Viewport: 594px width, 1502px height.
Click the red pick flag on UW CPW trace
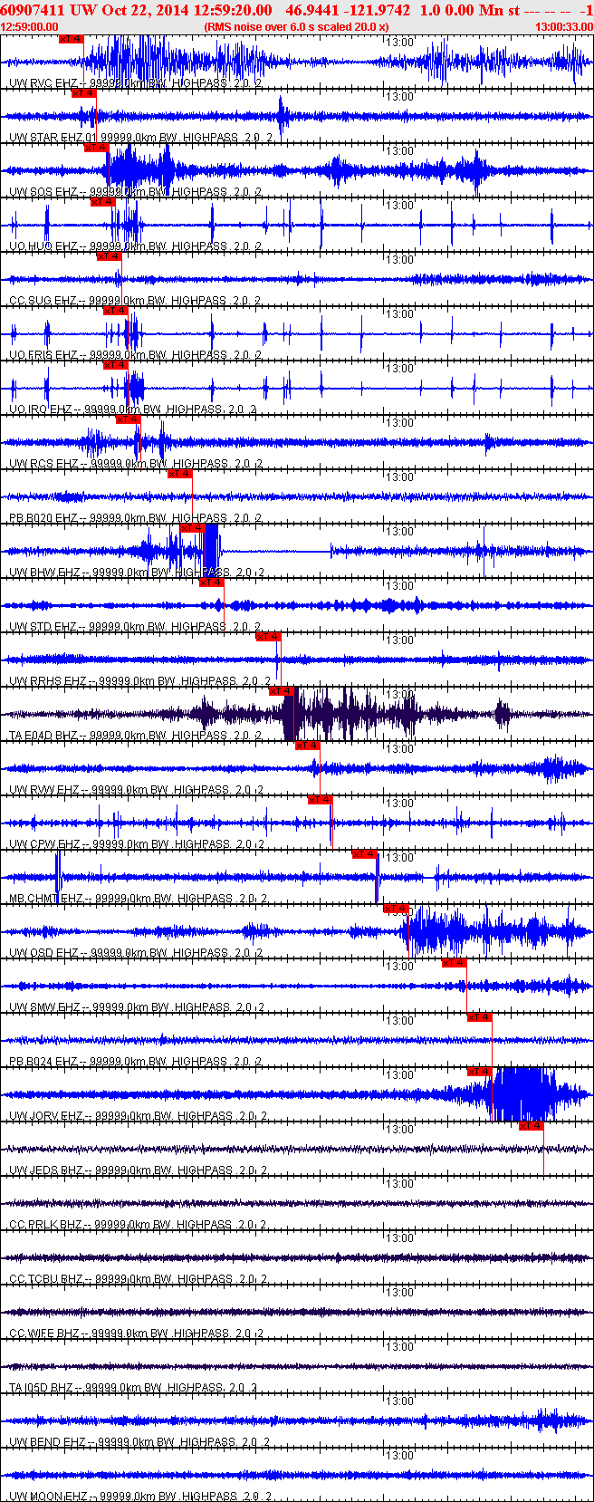320,800
